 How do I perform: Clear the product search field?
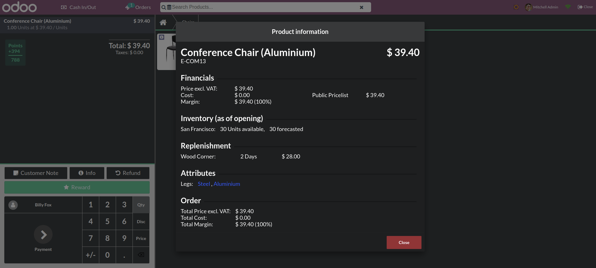coord(361,7)
